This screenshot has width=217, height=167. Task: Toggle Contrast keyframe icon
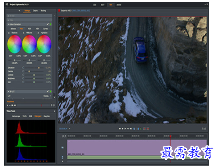[x=23, y=75]
